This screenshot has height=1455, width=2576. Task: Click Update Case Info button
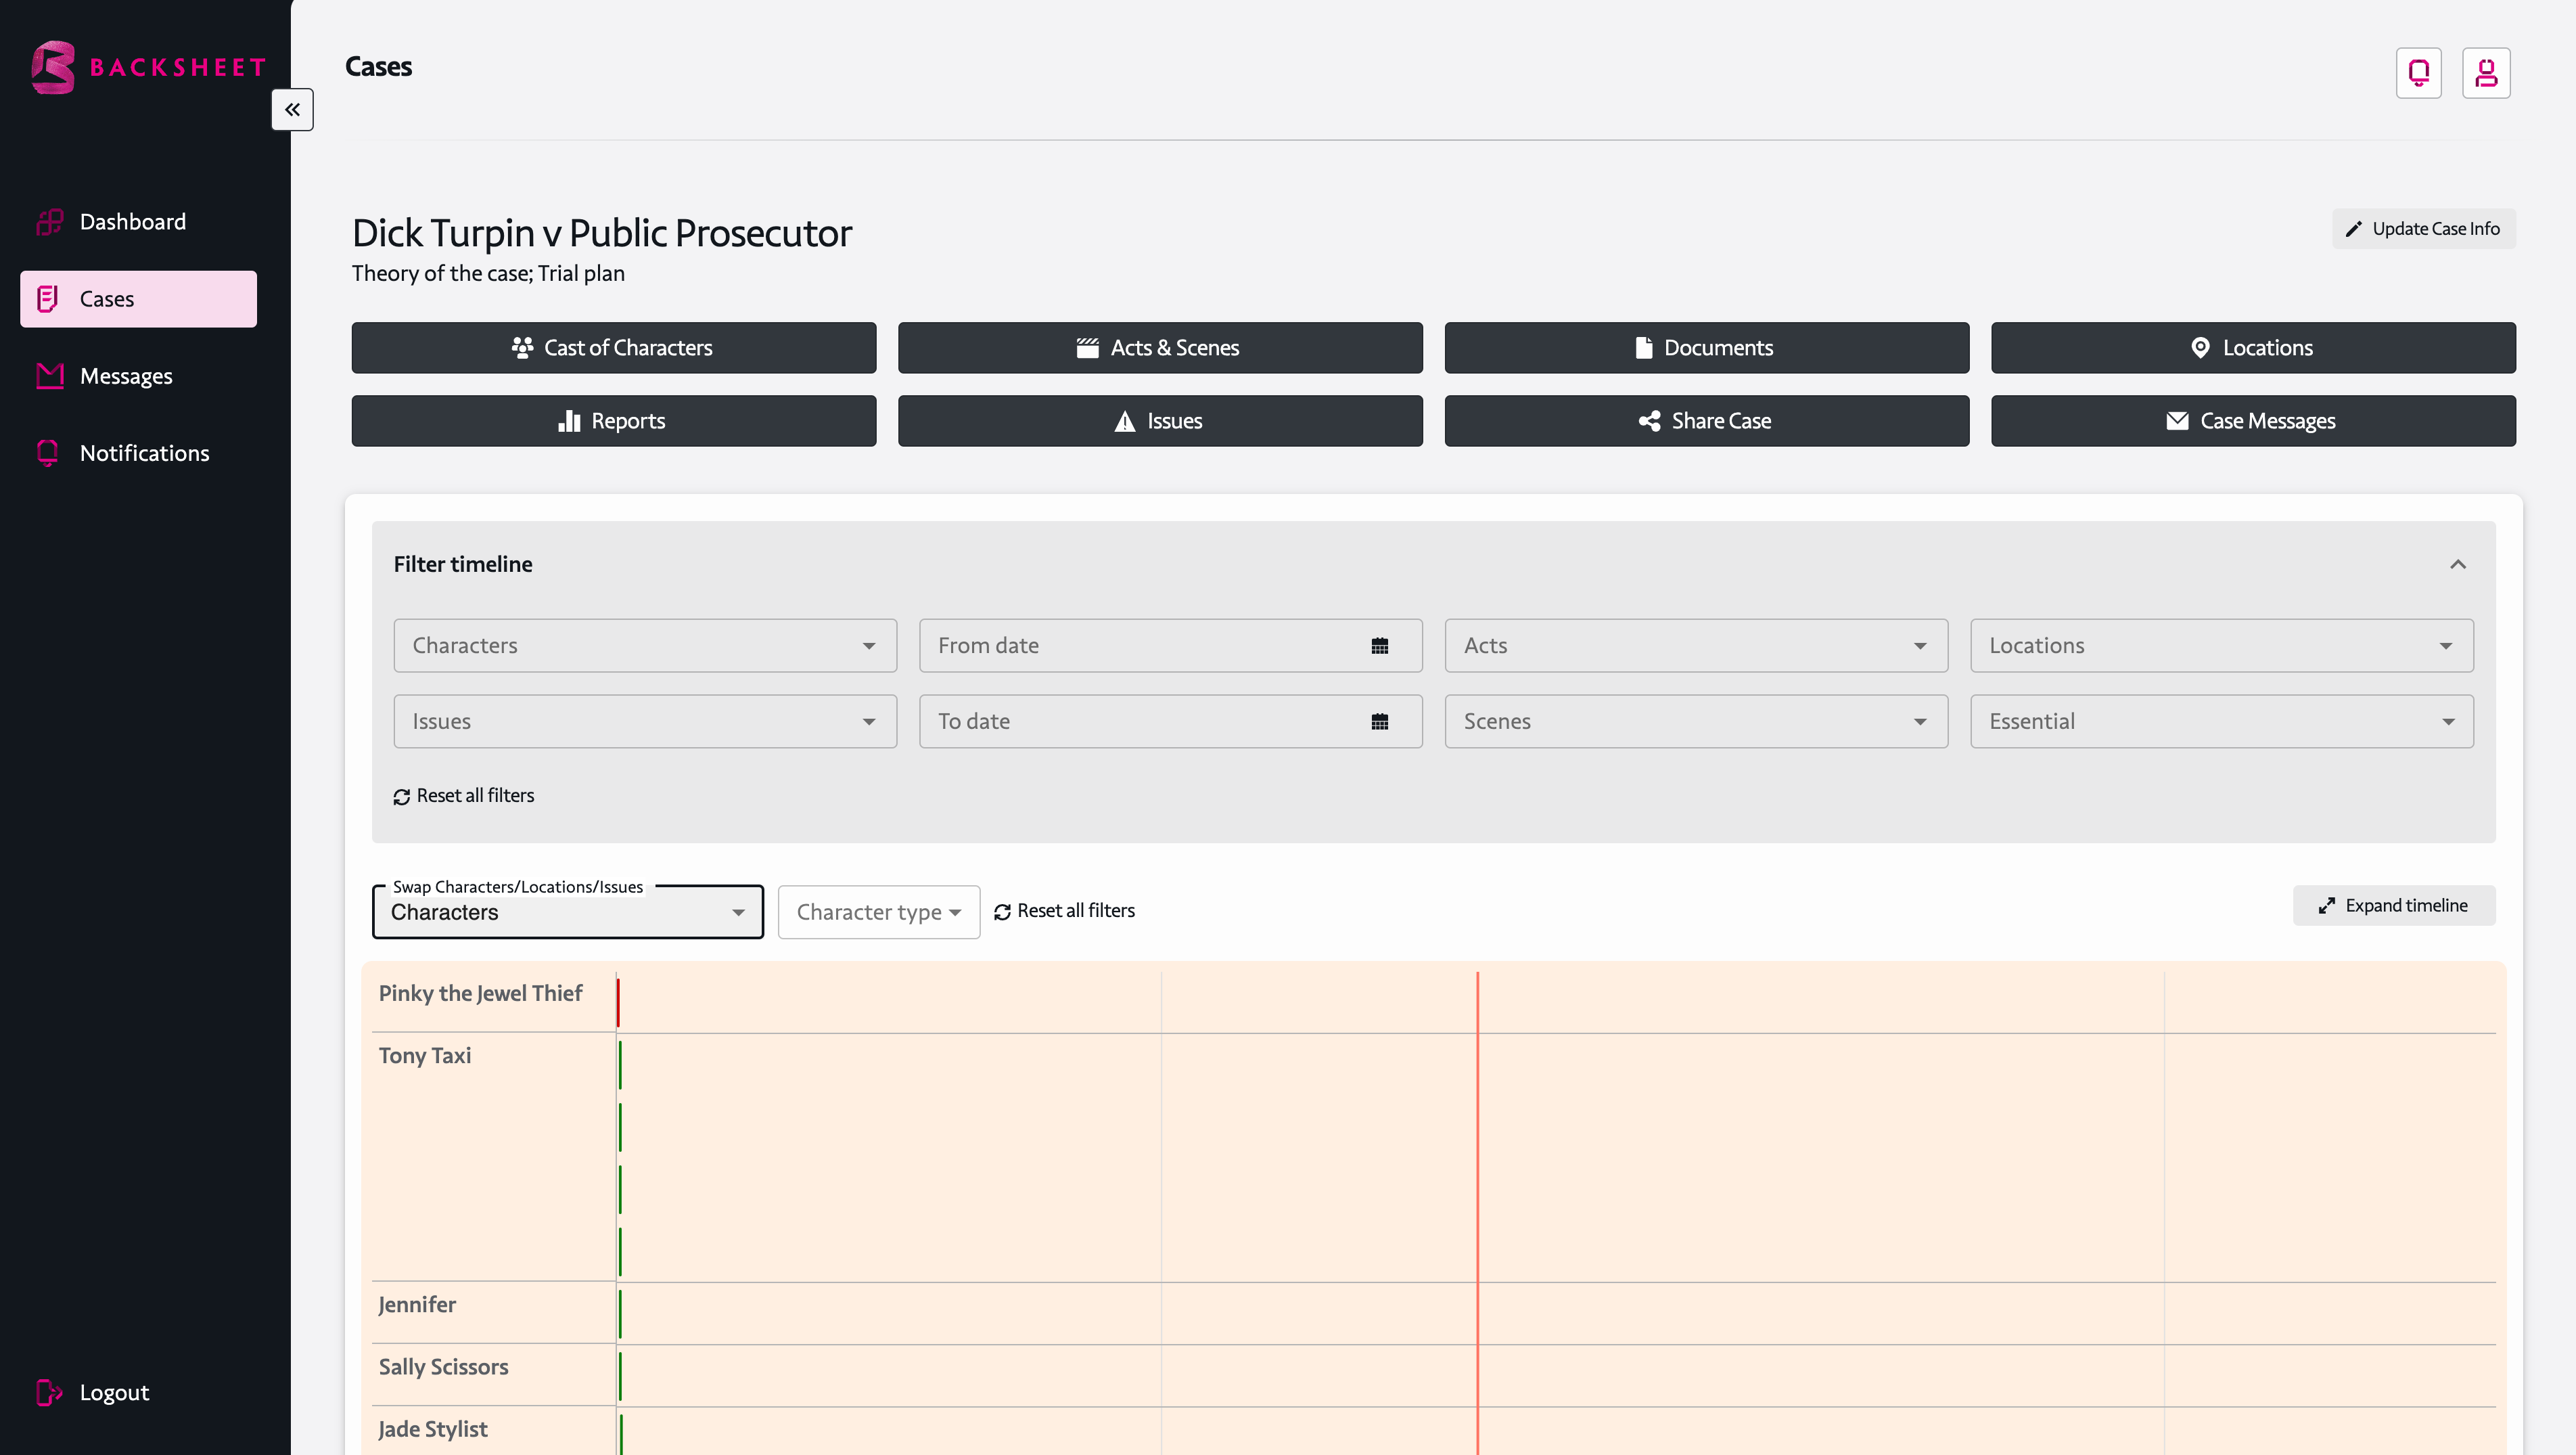(x=2423, y=229)
